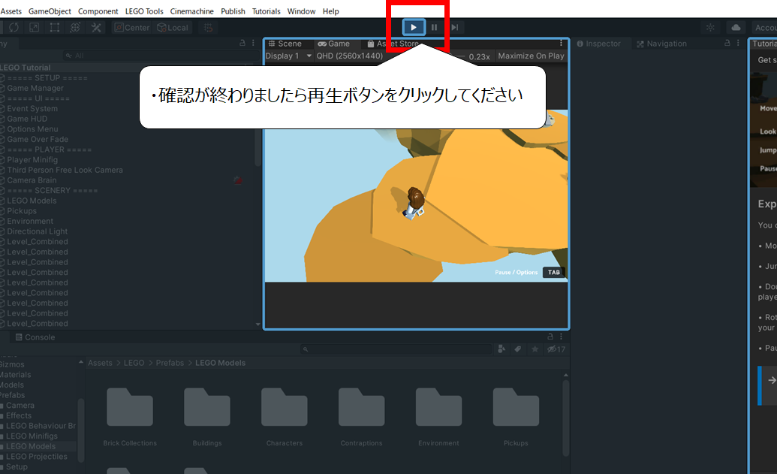Select the LEGO Tutorial scene header

(x=26, y=68)
